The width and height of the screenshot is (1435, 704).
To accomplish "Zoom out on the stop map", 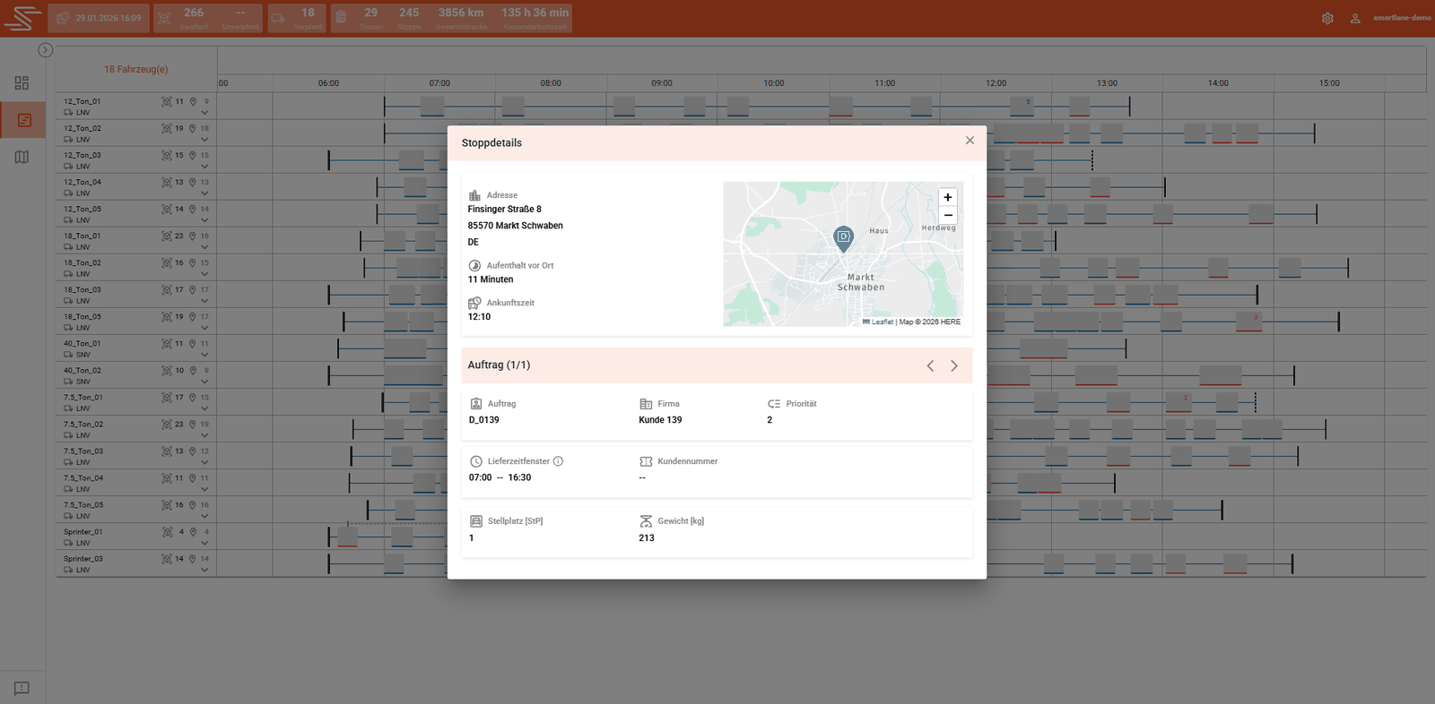I will click(948, 215).
